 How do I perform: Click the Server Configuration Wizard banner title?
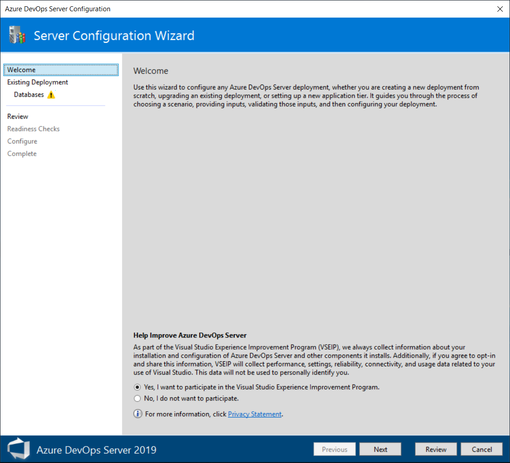[x=114, y=36]
